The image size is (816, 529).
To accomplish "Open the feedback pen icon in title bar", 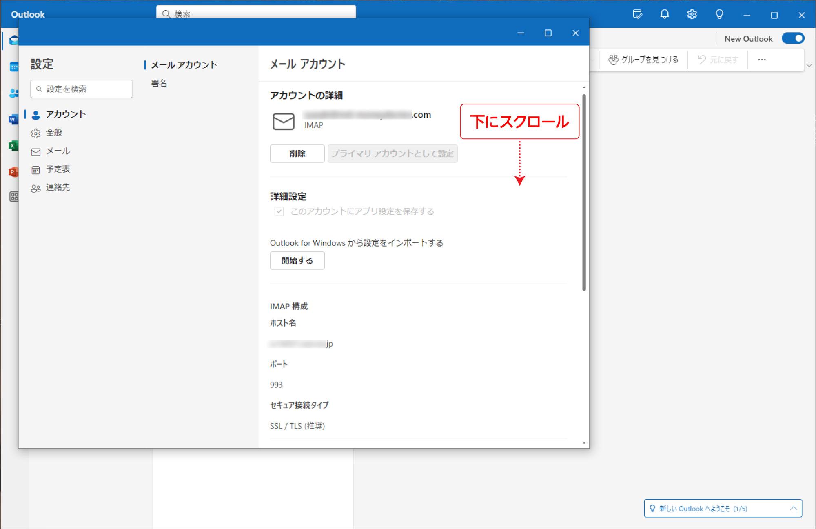I will click(637, 14).
